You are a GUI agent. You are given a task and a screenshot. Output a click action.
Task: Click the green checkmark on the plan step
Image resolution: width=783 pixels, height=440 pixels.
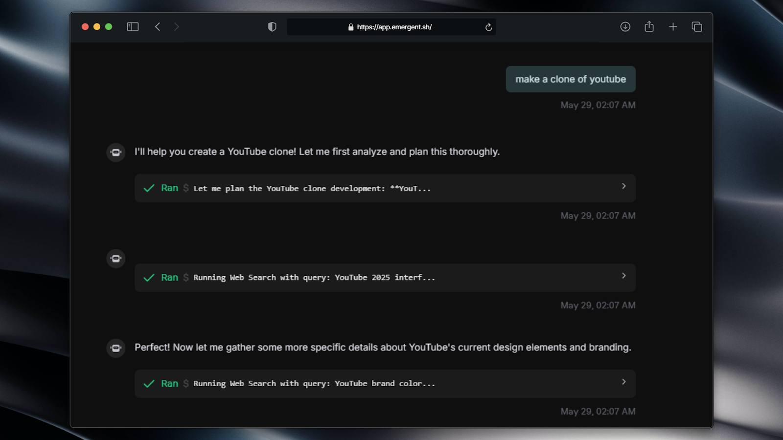(x=149, y=188)
